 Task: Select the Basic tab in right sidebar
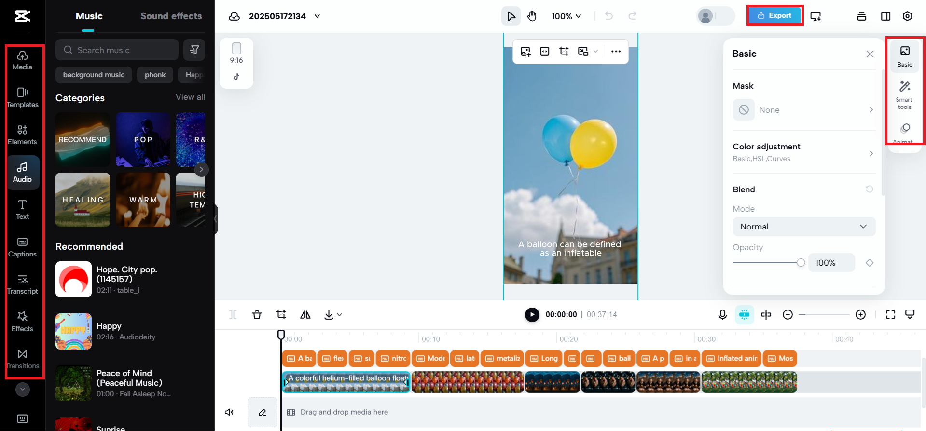point(905,56)
